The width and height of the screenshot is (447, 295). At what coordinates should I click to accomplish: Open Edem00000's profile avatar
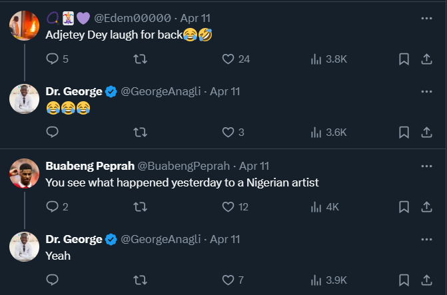point(24,25)
